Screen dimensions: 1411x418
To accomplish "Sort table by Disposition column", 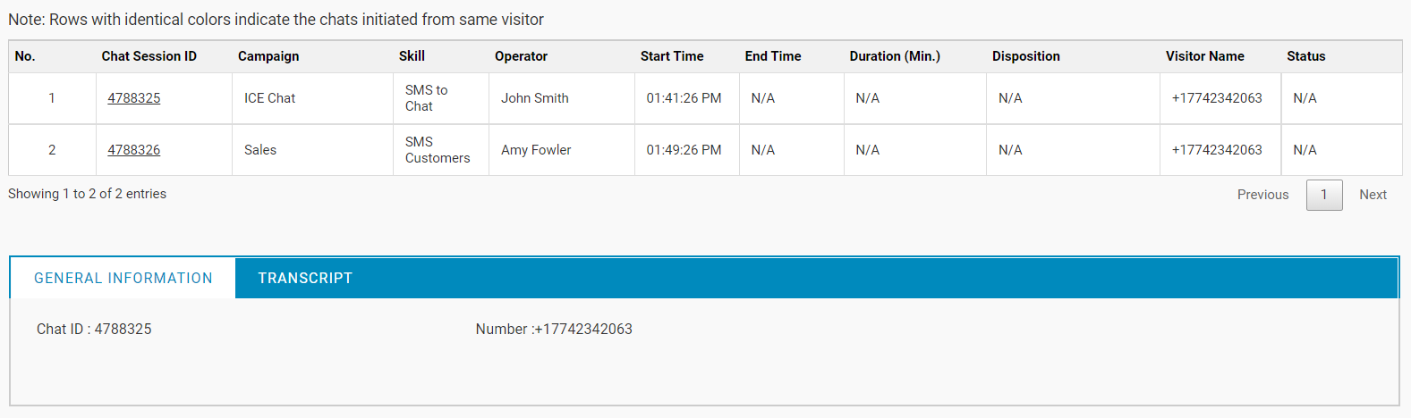I will click(1025, 56).
